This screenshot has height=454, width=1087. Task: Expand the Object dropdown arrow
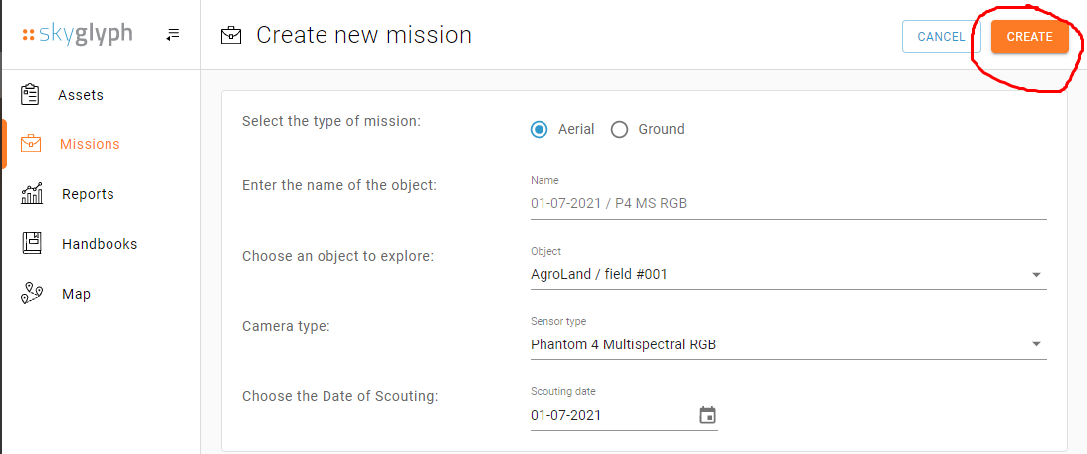coord(1036,274)
